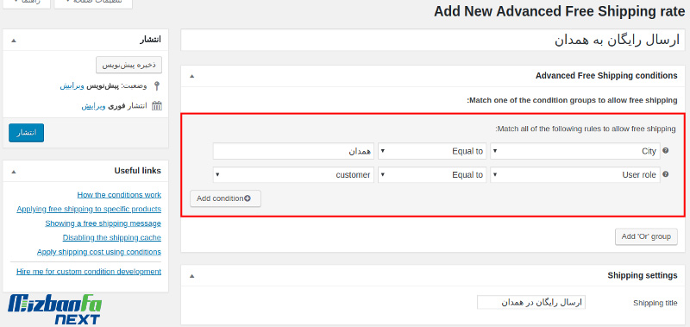Click the Add 'Or' group button
This screenshot has height=327, width=690.
[x=645, y=236]
